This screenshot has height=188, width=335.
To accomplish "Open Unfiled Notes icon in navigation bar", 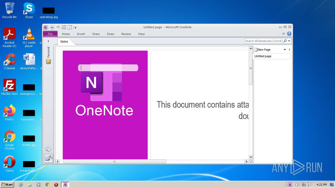I will click(x=48, y=149).
